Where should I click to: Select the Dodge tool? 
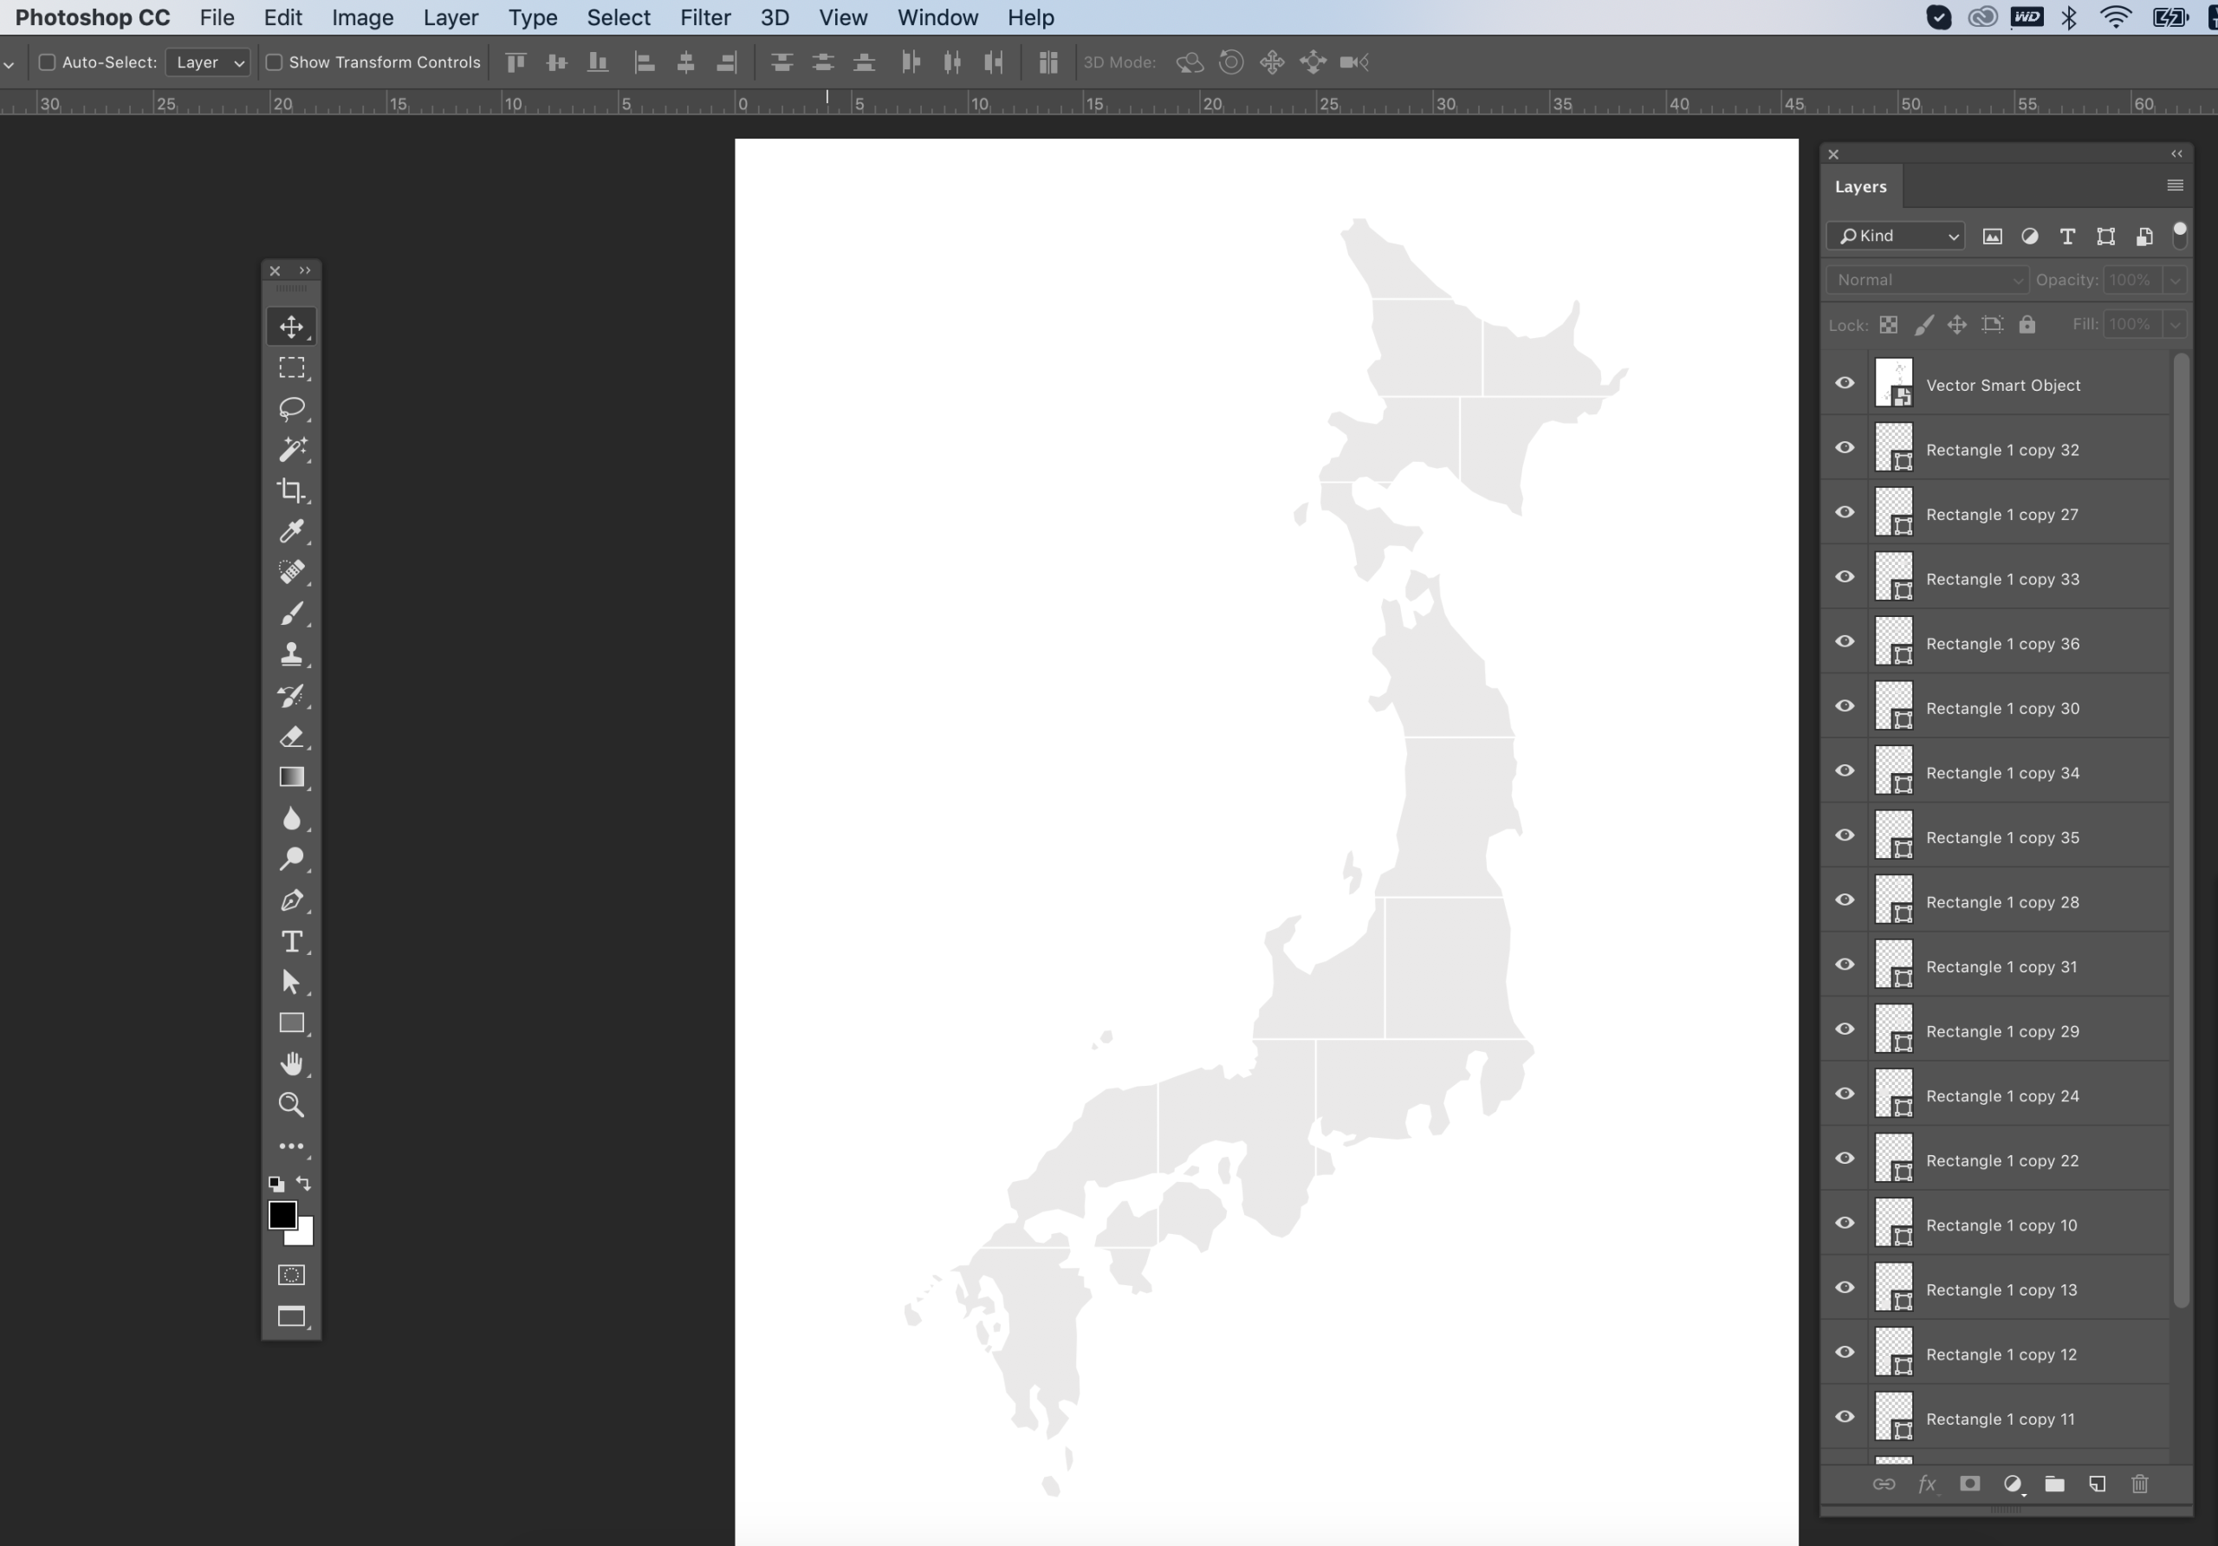coord(291,860)
